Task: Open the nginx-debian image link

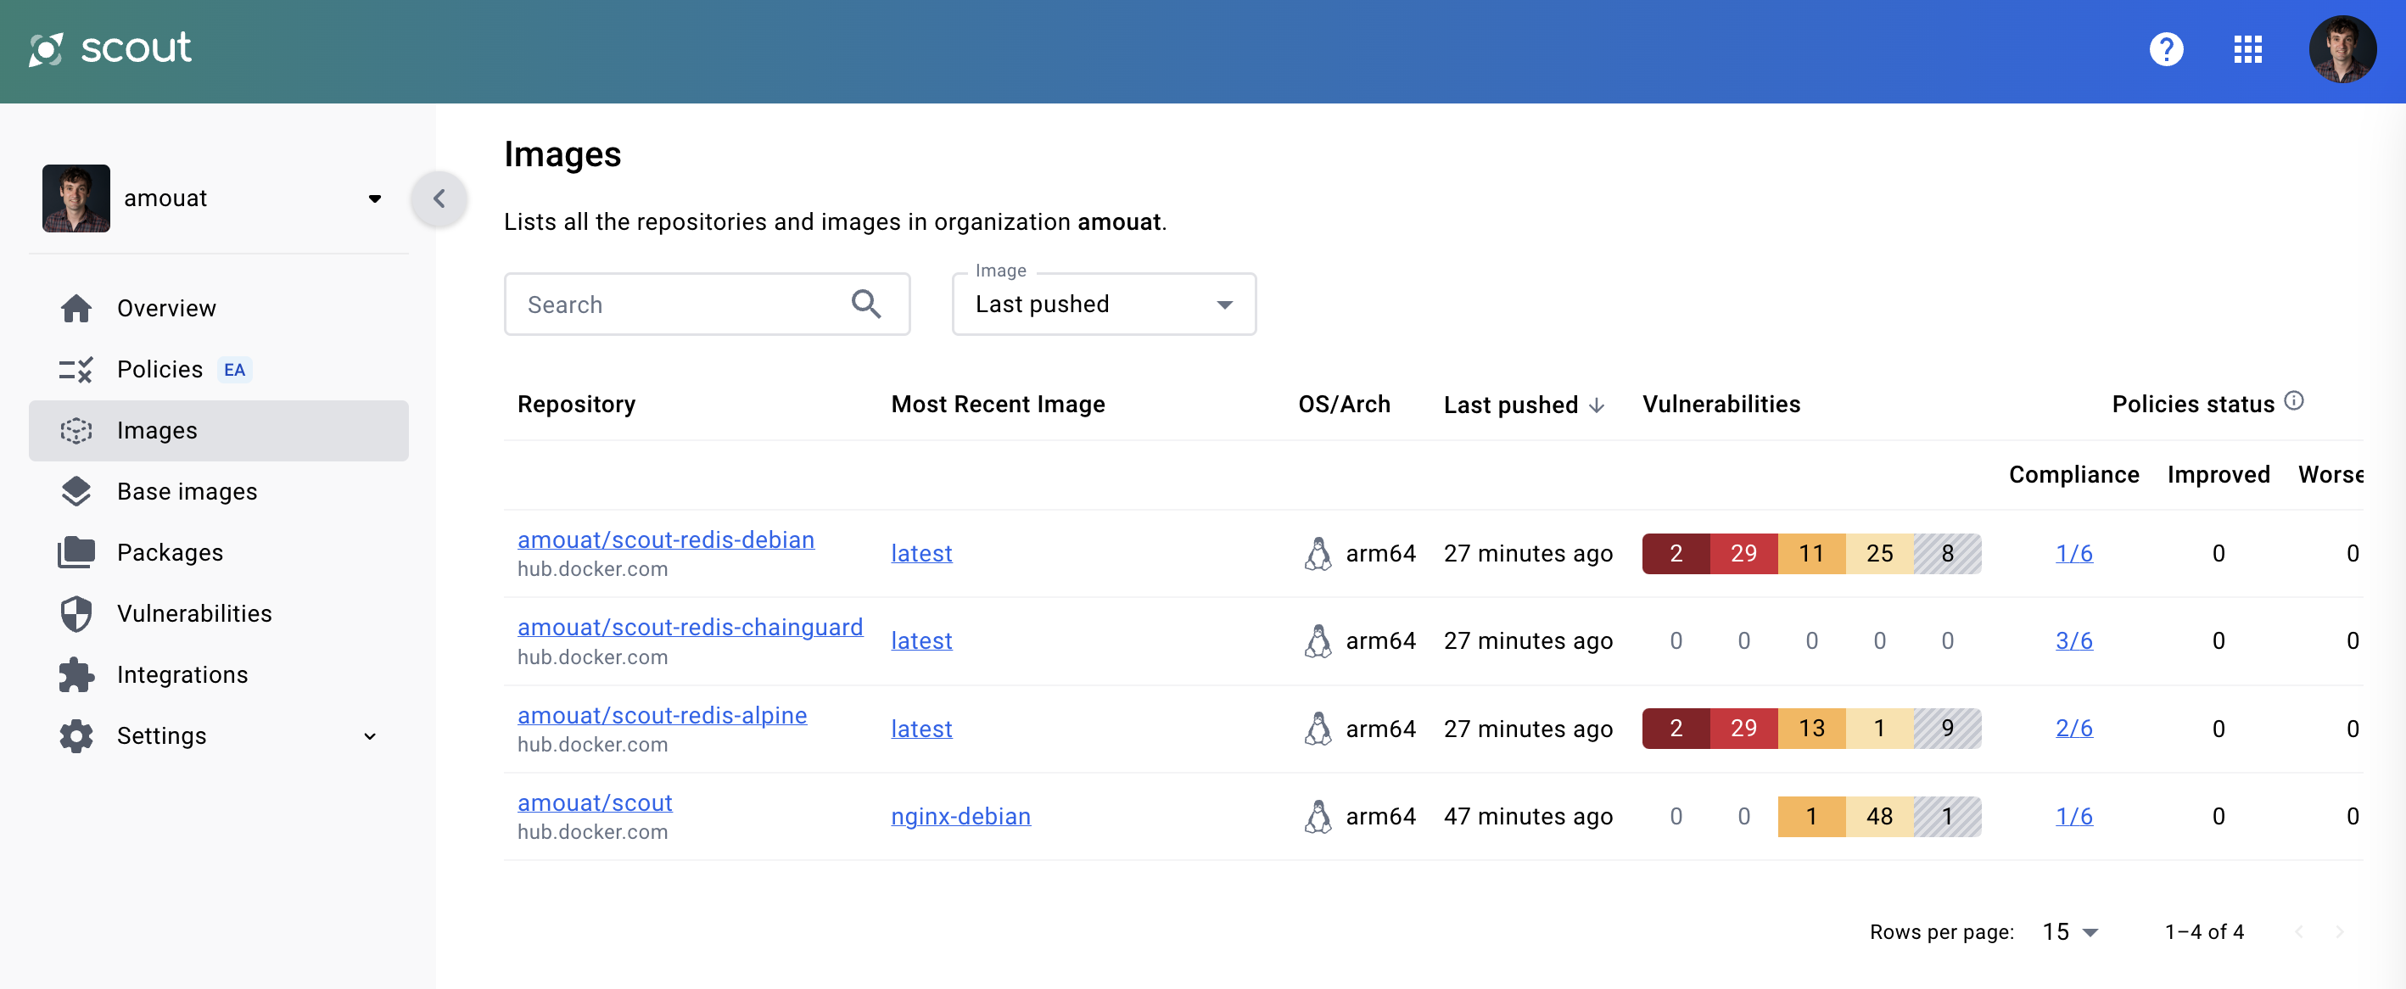Action: [960, 815]
